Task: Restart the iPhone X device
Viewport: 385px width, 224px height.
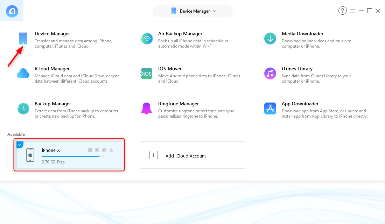Action: point(90,150)
